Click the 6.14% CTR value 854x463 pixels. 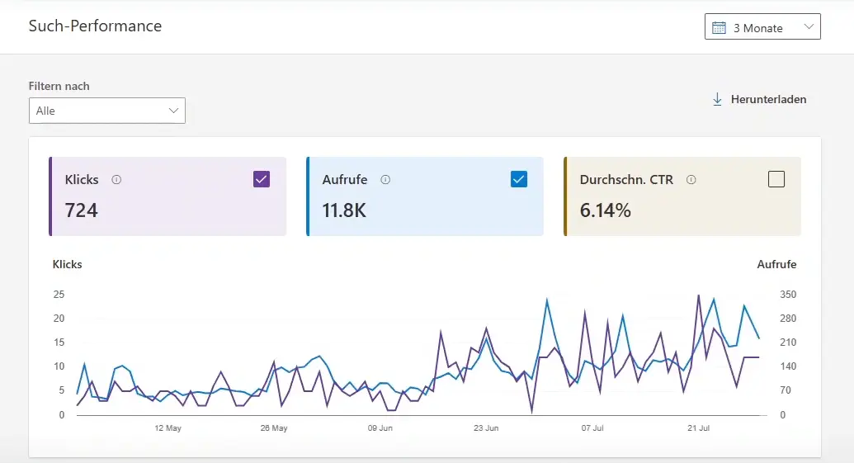point(605,210)
